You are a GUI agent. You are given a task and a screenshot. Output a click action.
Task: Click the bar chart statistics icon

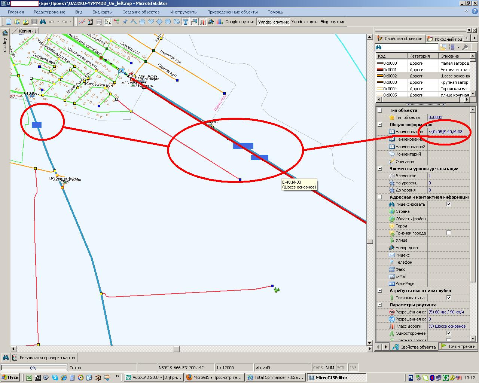[x=220, y=22]
